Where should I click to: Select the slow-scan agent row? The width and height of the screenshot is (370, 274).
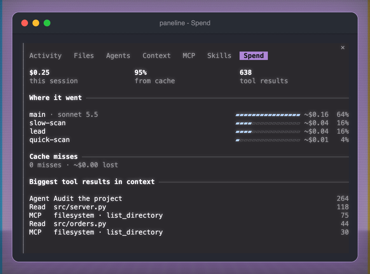[x=189, y=123]
